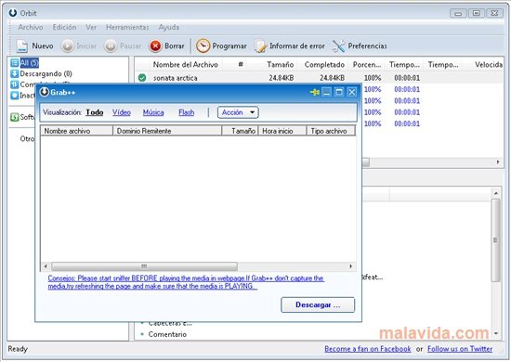Sort Grab++ list by Tamaño column

241,131
